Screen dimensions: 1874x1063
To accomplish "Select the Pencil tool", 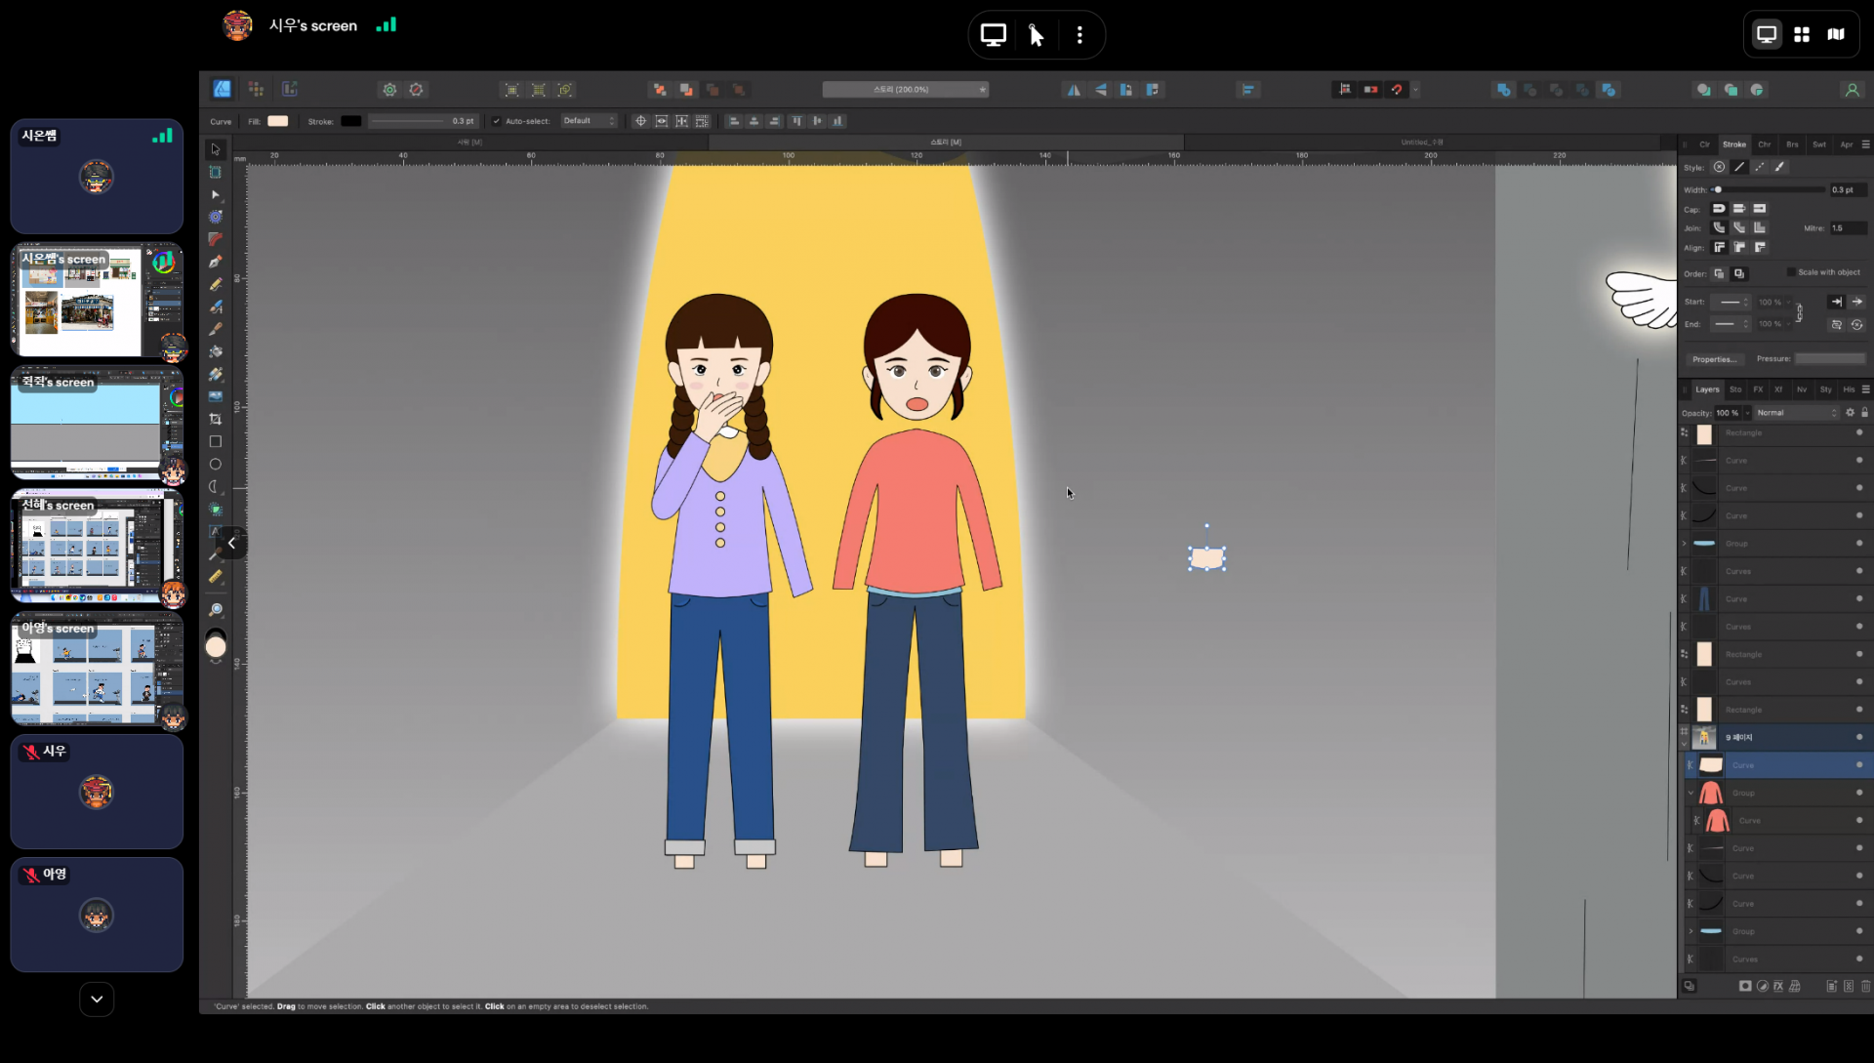I will [x=215, y=284].
